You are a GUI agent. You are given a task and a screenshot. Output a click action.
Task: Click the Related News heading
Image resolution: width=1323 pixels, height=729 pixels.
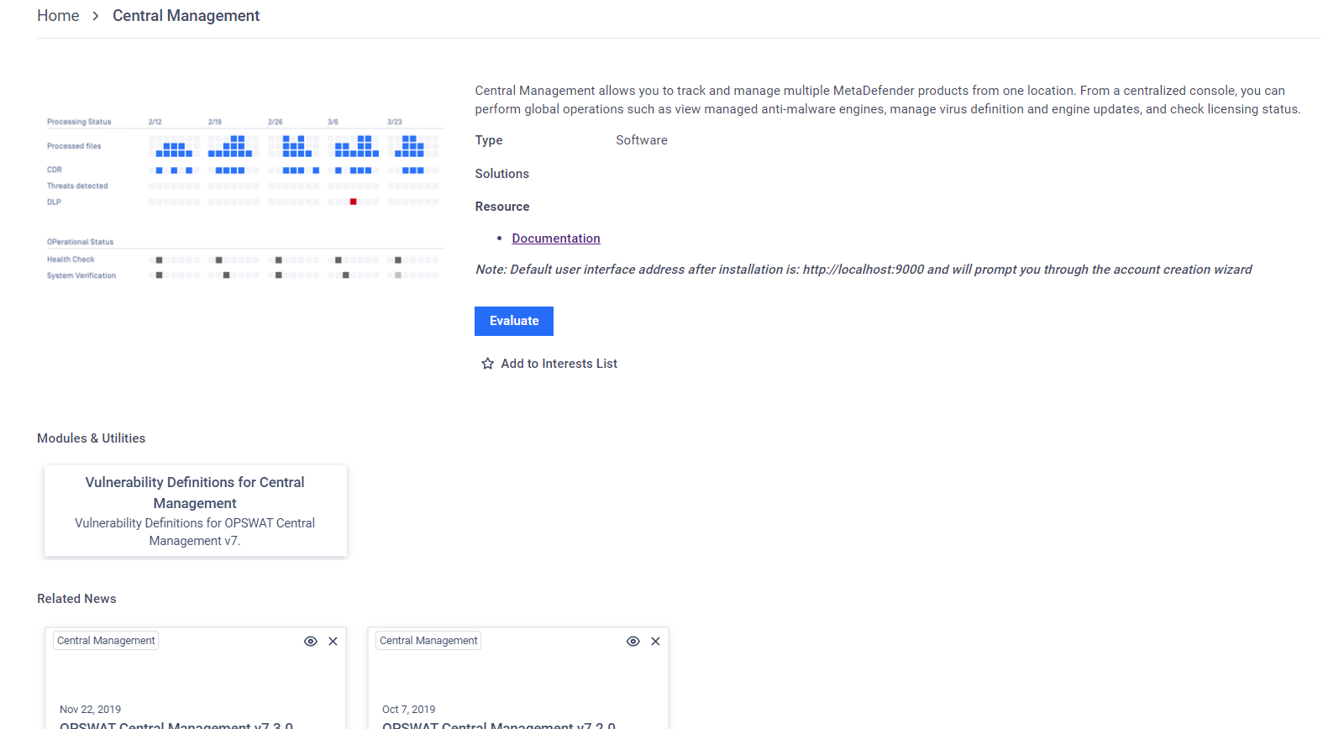pyautogui.click(x=76, y=599)
